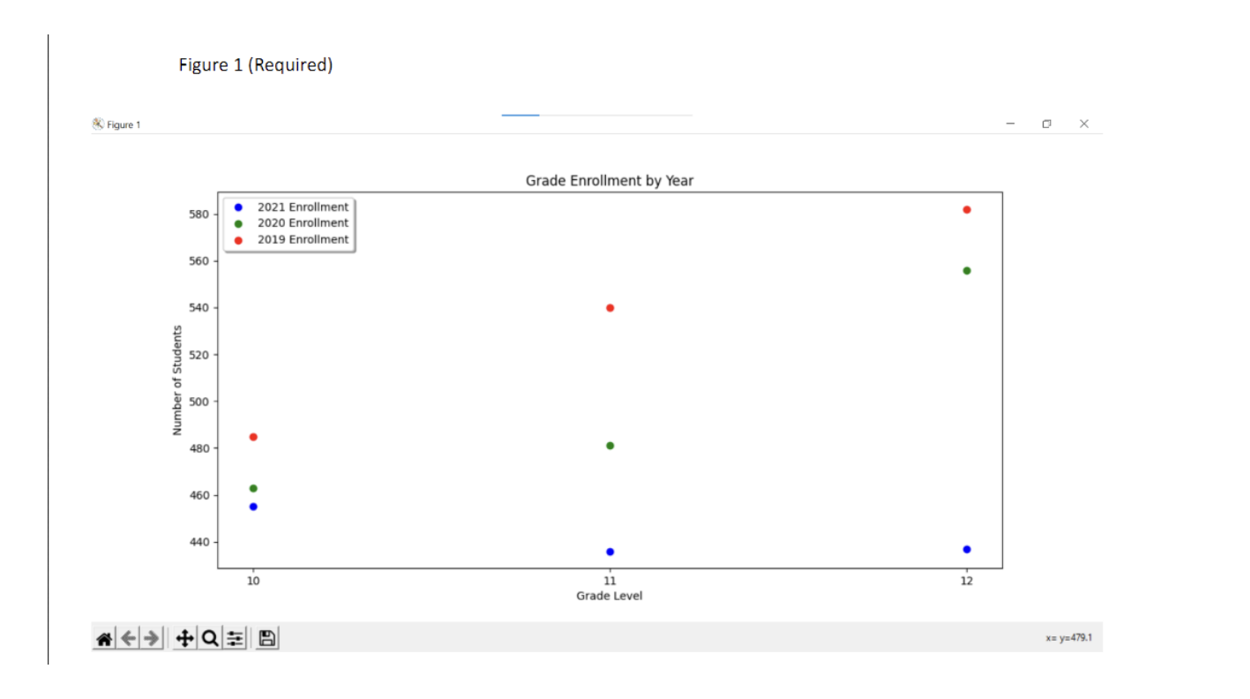Click the x-axis tick label '10'

[253, 581]
